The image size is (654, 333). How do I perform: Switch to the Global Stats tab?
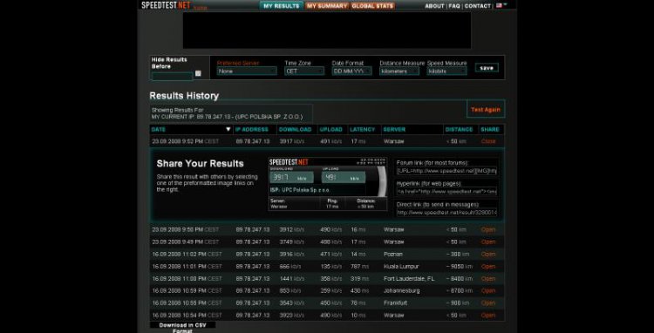tap(372, 6)
